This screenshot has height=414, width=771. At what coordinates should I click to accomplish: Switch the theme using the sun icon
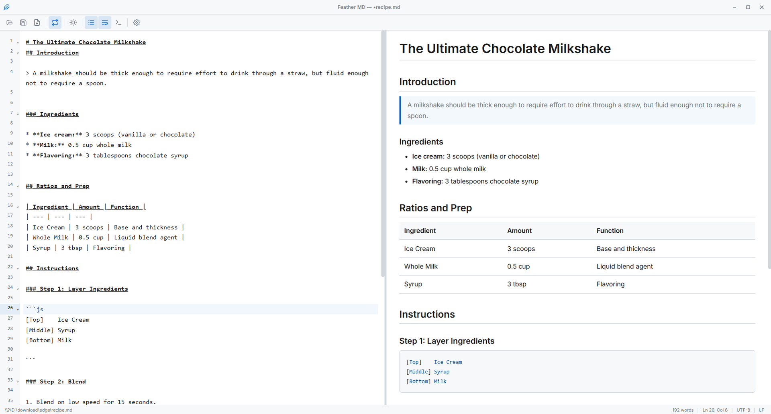coord(73,22)
